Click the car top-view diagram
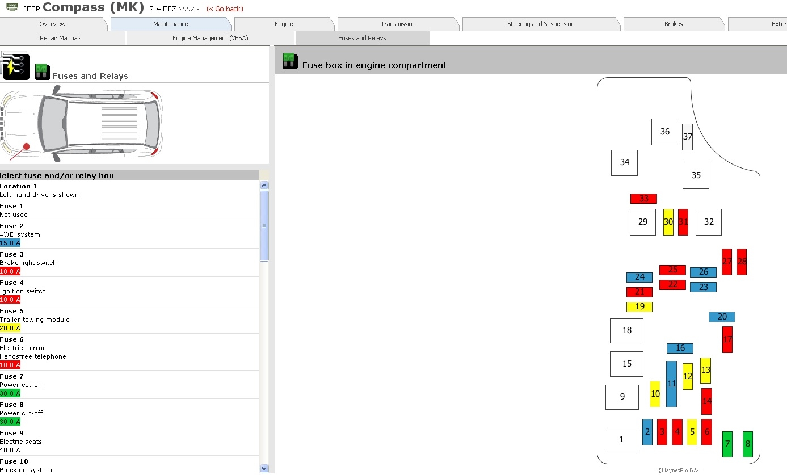Viewport: 787px width, 475px height. click(82, 123)
